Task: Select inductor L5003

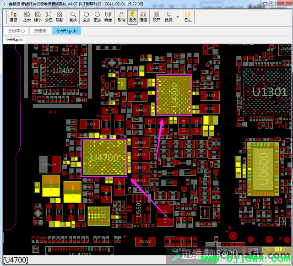Action: [x=90, y=124]
